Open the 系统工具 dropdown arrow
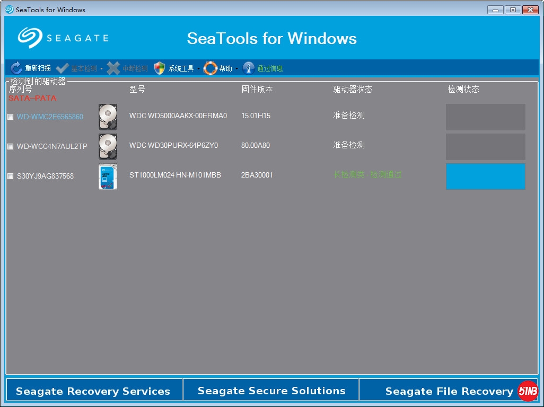Viewport: 544px width, 407px height. tap(198, 68)
